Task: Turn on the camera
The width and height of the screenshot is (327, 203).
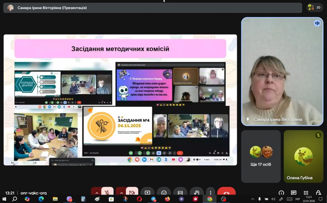Action: click(132, 192)
